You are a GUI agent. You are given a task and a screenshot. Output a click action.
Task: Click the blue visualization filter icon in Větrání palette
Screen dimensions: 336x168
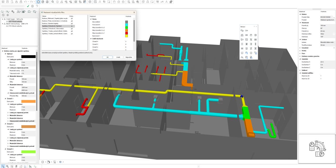pos(246,53)
